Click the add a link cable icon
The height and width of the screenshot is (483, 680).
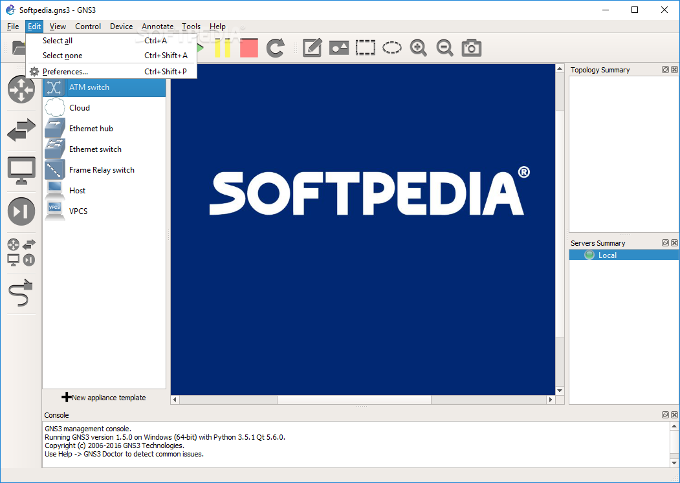click(x=21, y=293)
